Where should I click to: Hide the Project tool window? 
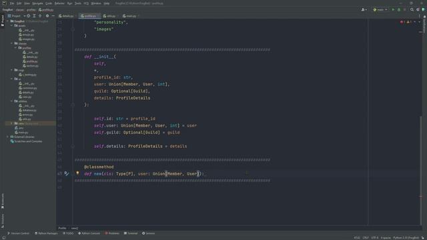[53, 16]
